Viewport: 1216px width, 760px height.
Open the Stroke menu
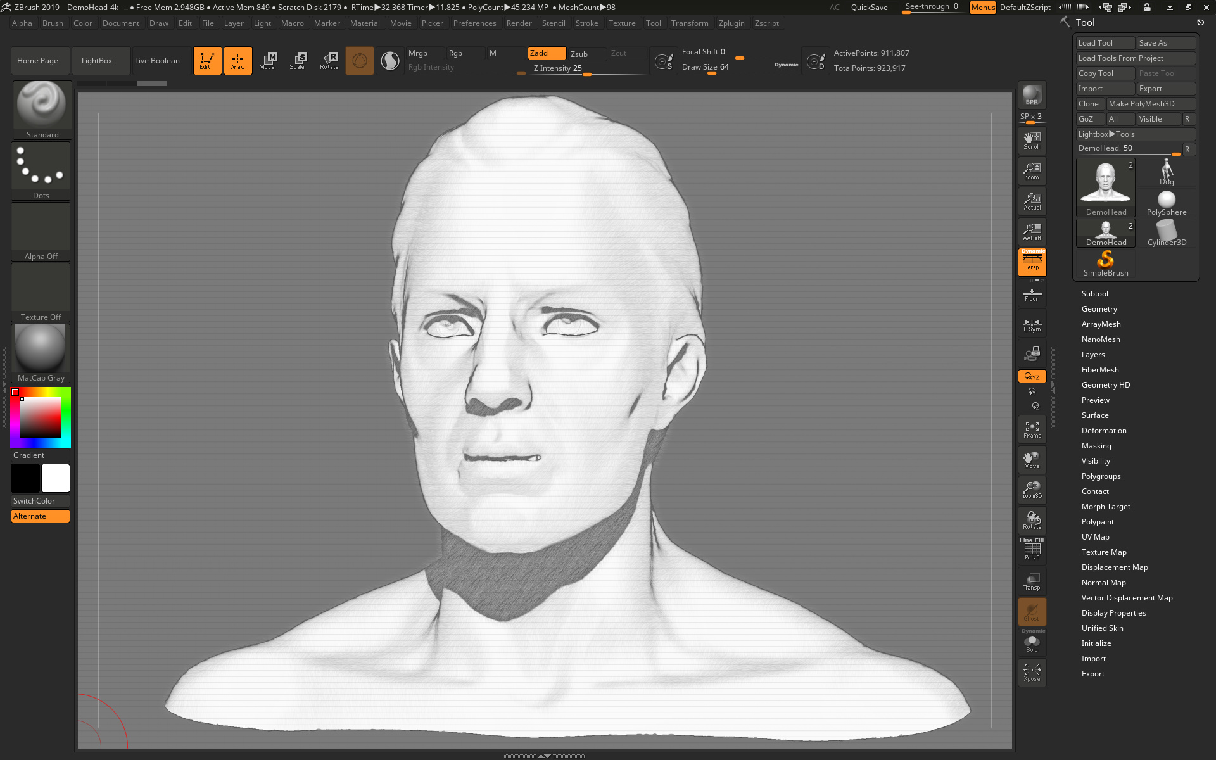click(586, 23)
